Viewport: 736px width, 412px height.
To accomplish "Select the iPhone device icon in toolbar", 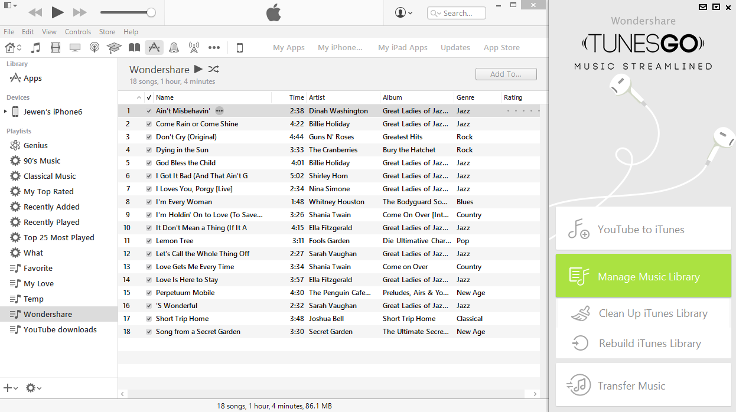I will (240, 48).
